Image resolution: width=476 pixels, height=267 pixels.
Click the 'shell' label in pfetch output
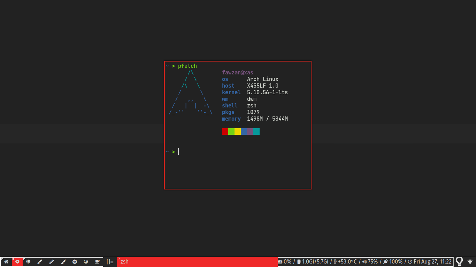point(230,106)
